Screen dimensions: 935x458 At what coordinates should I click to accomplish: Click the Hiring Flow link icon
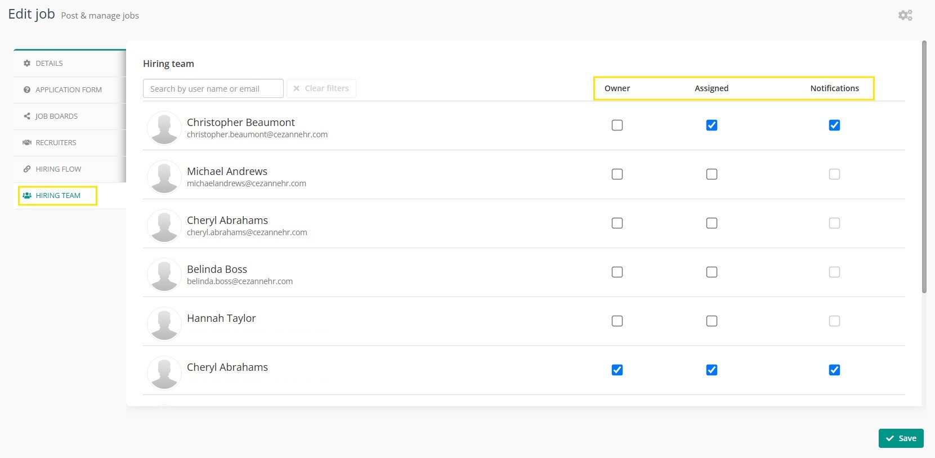click(x=27, y=169)
